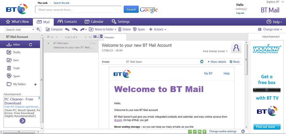Click the green swap-arrows cookie icon
The width and height of the screenshot is (286, 134).
204,131
